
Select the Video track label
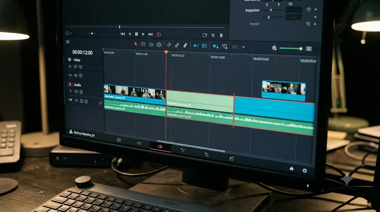(77, 60)
